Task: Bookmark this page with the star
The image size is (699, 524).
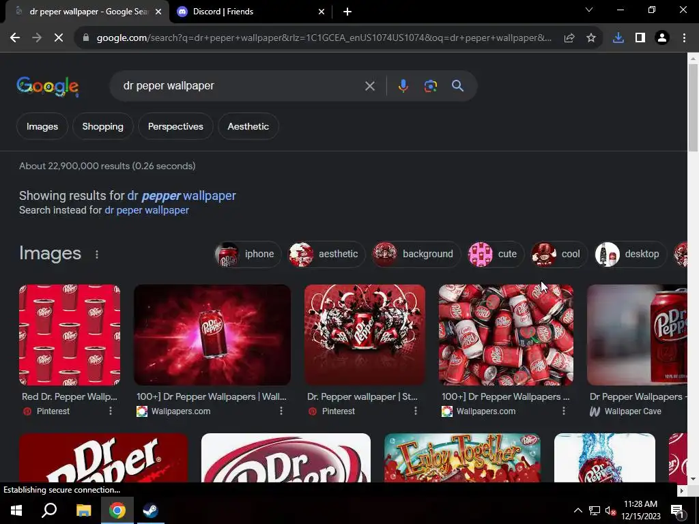Action: [x=591, y=38]
